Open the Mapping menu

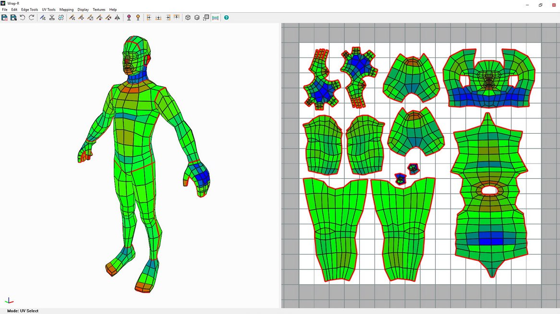[x=66, y=9]
